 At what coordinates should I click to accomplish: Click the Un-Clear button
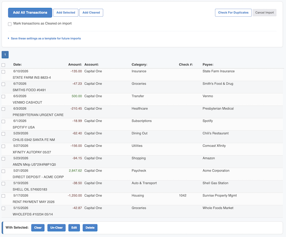click(56, 227)
